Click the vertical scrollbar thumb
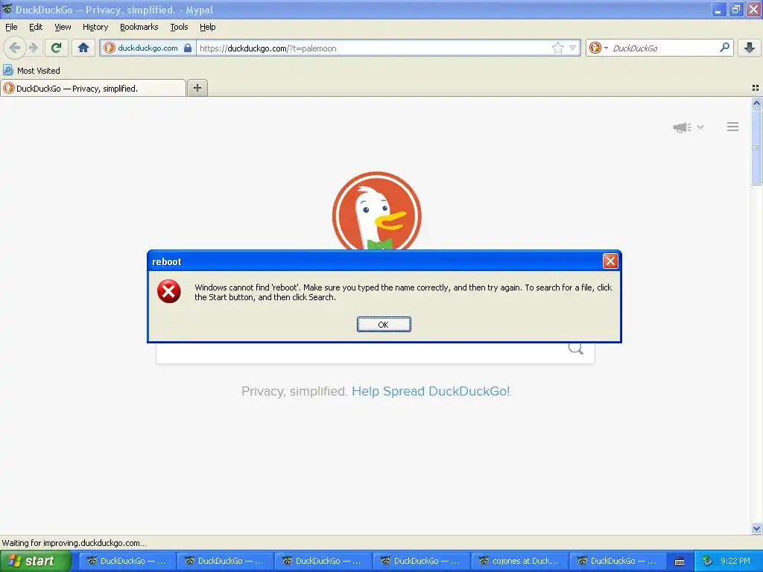 [756, 147]
